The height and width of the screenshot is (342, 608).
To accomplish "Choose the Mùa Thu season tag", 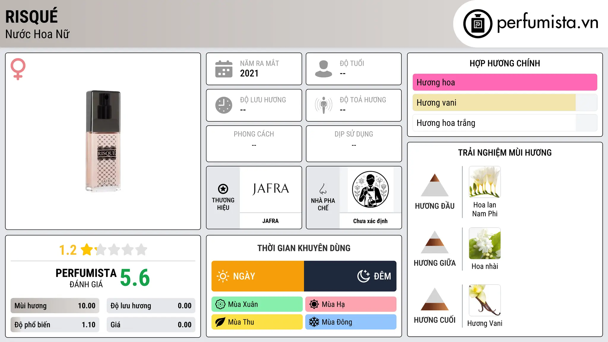I will pyautogui.click(x=257, y=322).
